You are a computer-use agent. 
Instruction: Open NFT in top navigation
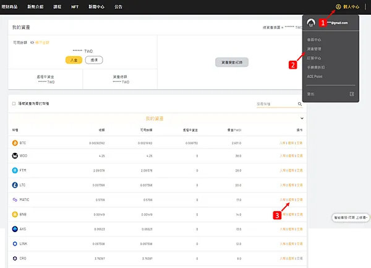click(x=75, y=7)
